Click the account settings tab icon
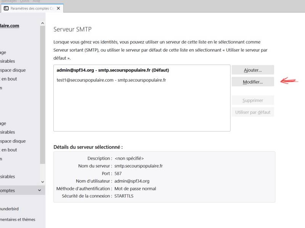The image size is (305, 228). click(6, 8)
